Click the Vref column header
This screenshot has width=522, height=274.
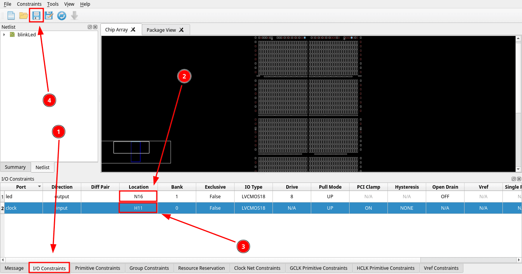[483, 187]
